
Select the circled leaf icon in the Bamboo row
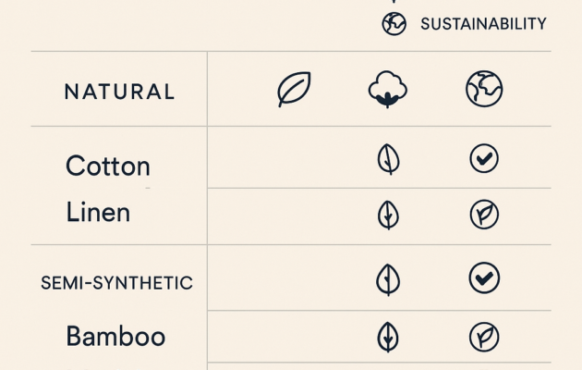click(x=484, y=337)
